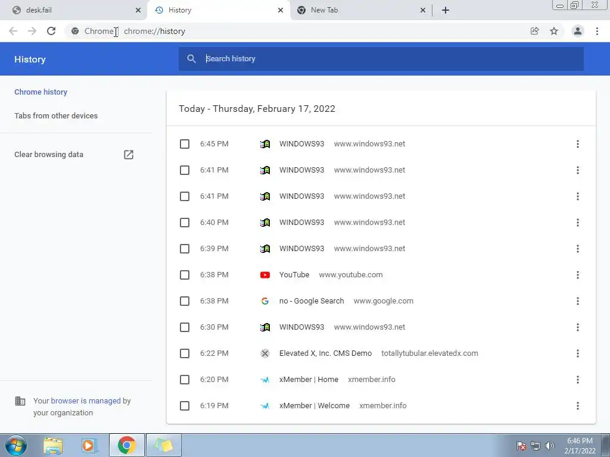Tick the Elevated X, Inc. CMS Demo checkbox
The width and height of the screenshot is (610, 457).
(185, 353)
